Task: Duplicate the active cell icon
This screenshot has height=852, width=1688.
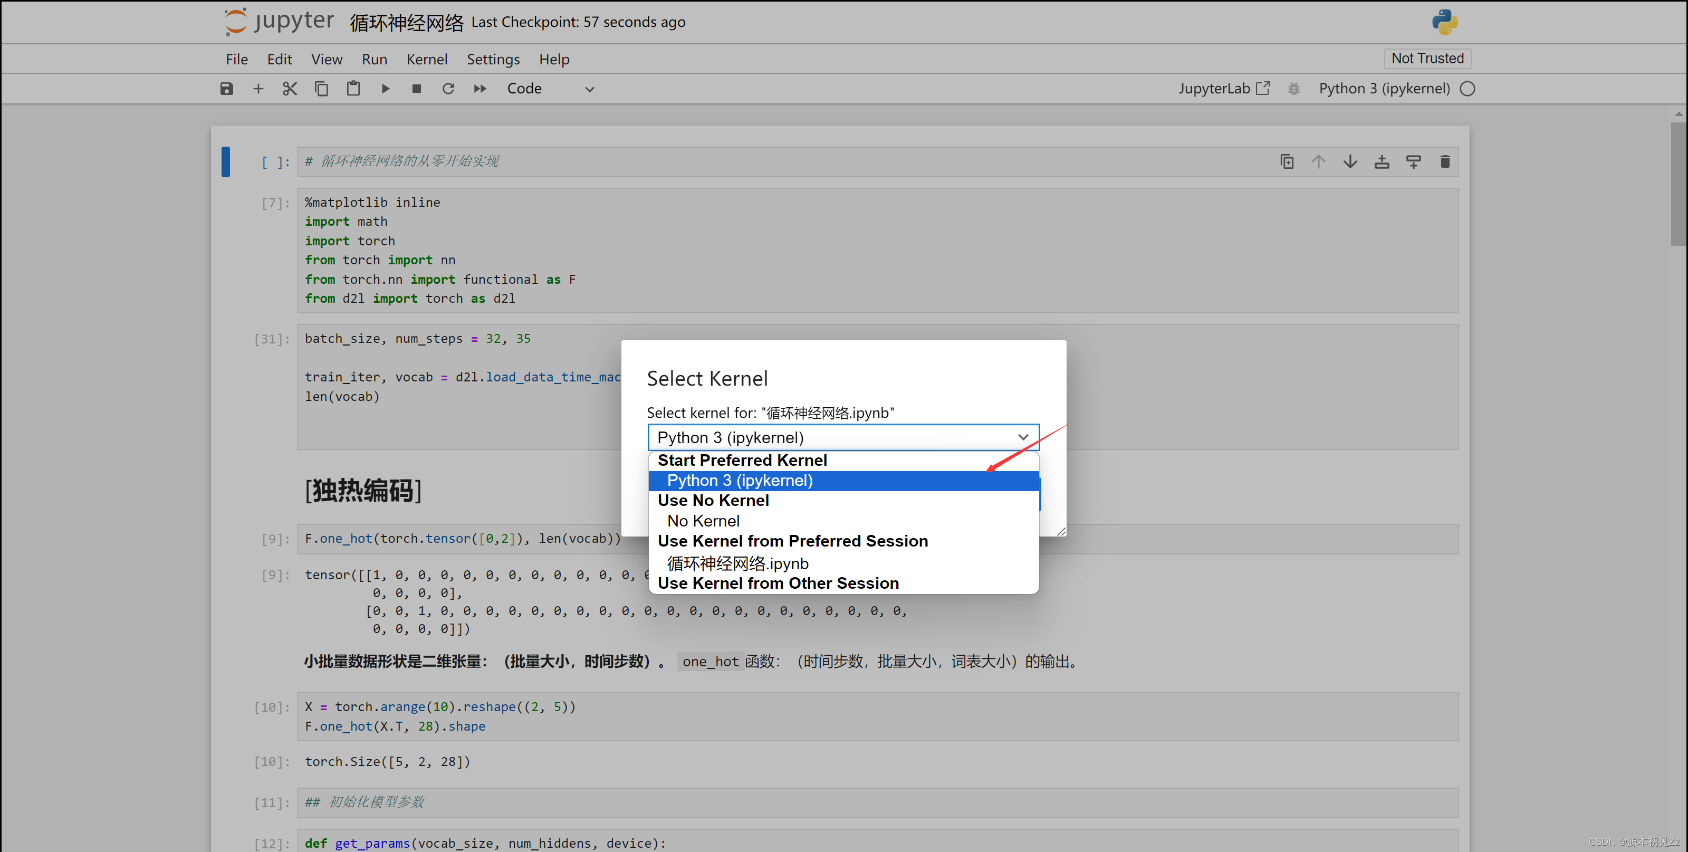Action: tap(1287, 161)
